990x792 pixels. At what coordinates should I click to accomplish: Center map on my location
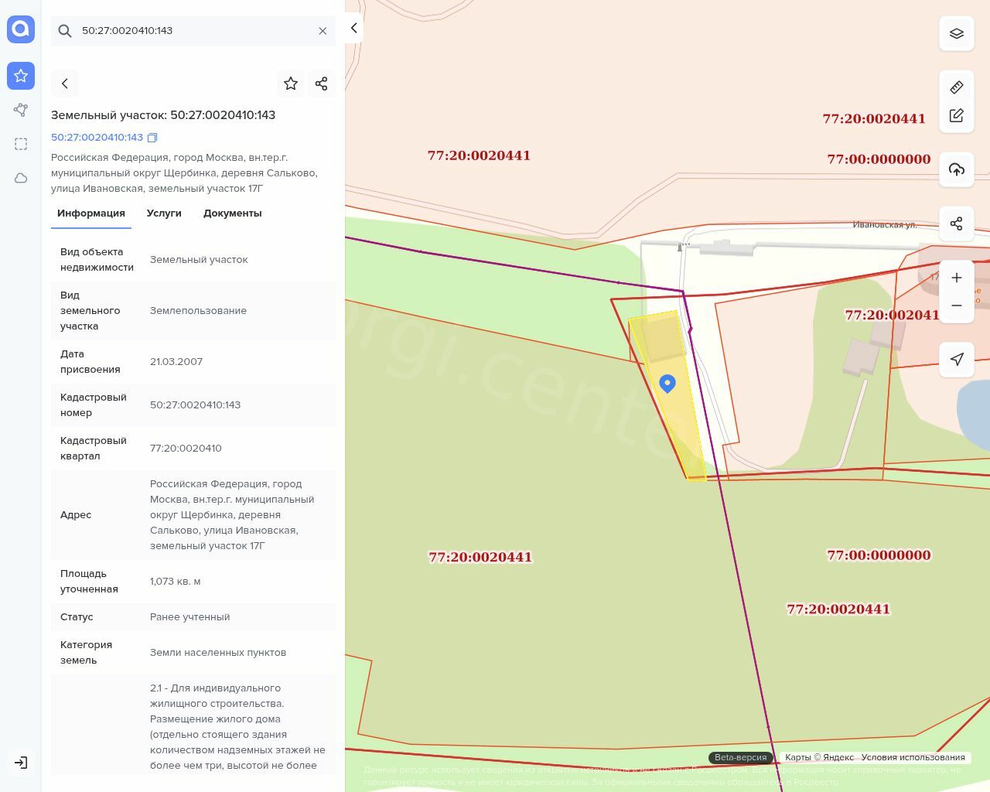pos(956,359)
